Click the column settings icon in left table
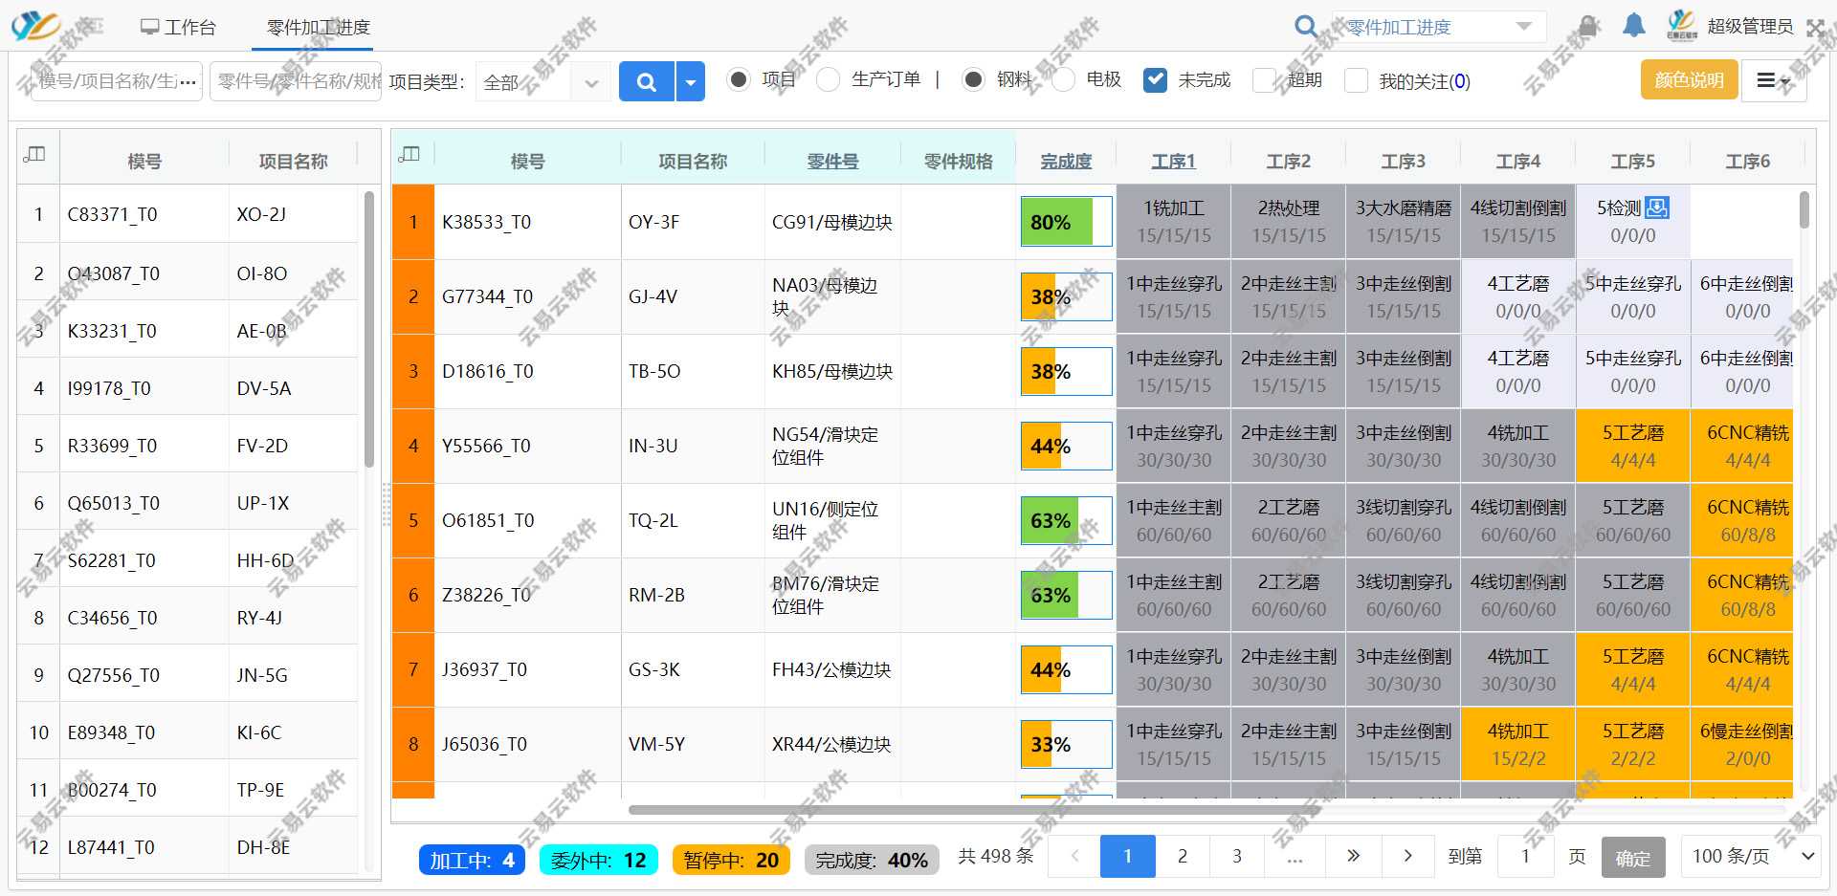The width and height of the screenshot is (1837, 896). [35, 154]
